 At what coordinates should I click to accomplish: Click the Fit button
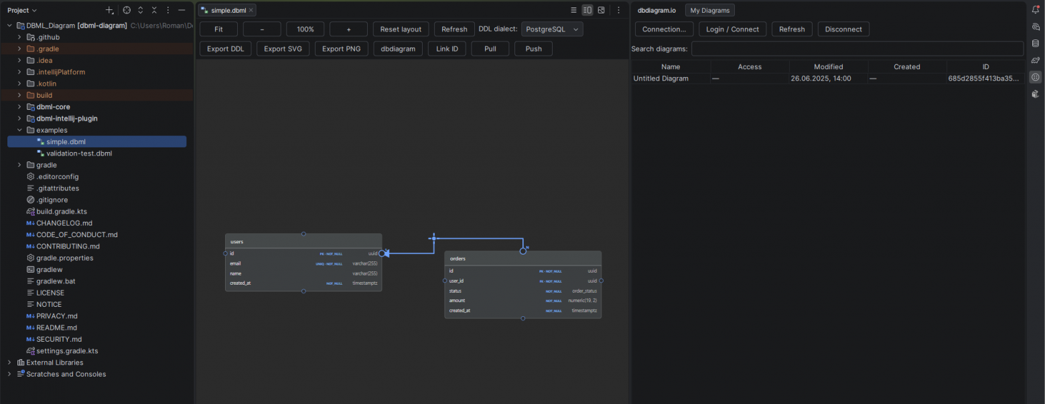(218, 29)
